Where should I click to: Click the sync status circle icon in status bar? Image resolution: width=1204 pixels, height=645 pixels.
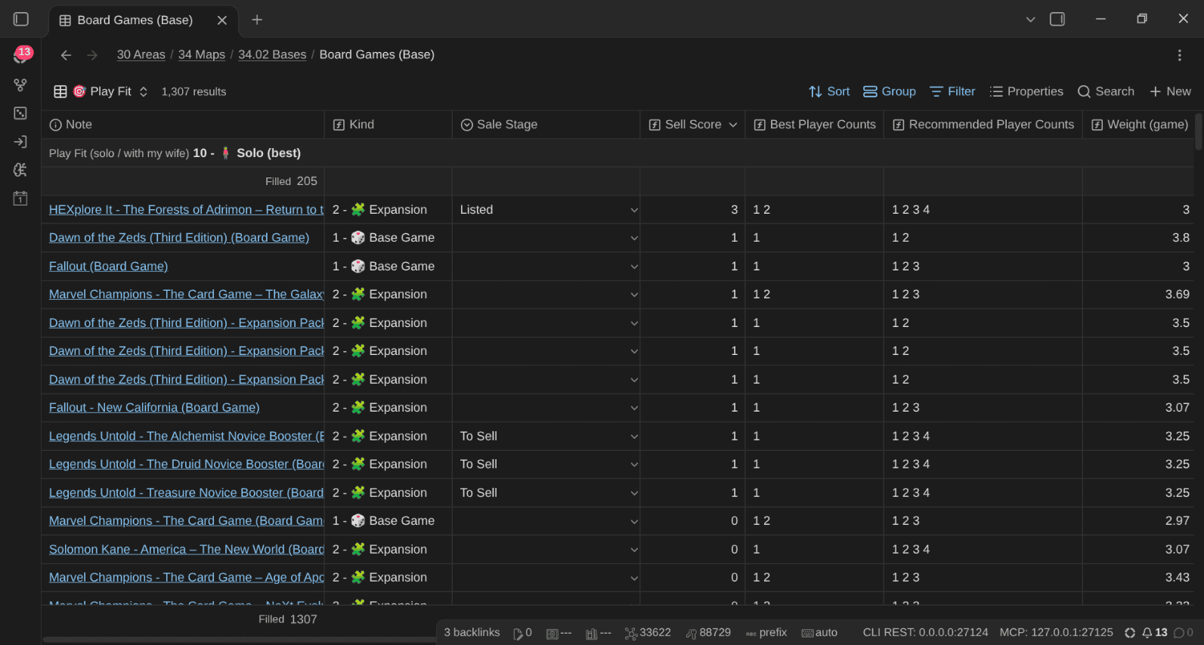point(1130,633)
